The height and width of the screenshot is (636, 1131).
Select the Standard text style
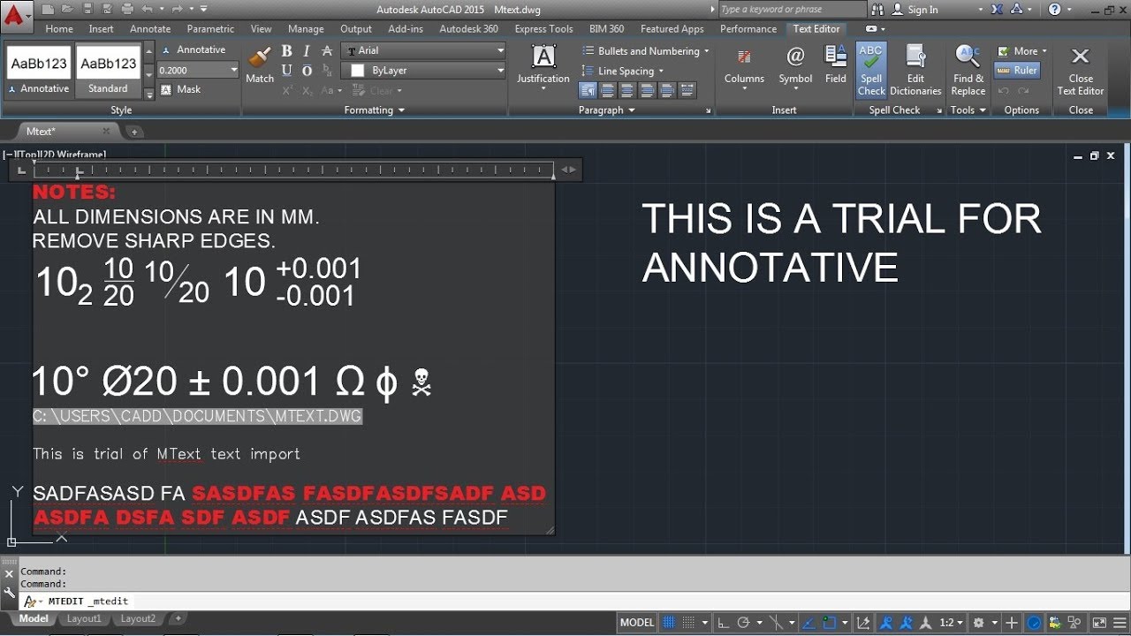pos(108,71)
